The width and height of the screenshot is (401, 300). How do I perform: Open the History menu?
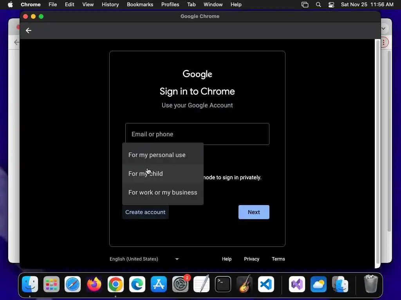click(x=110, y=5)
